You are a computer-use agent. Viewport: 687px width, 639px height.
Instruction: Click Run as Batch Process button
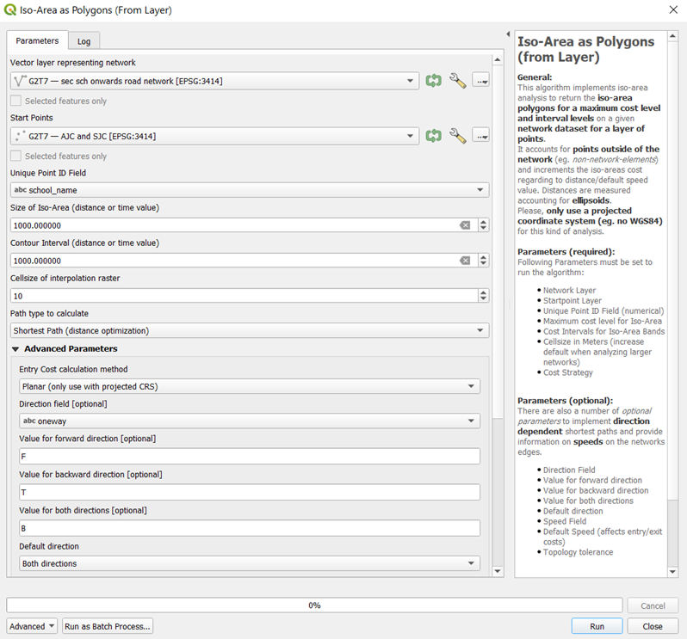pos(108,626)
